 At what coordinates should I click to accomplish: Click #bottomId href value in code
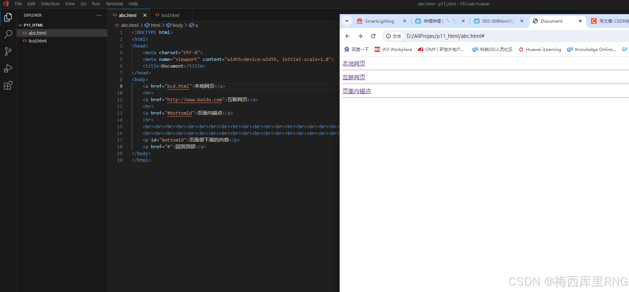tap(180, 113)
